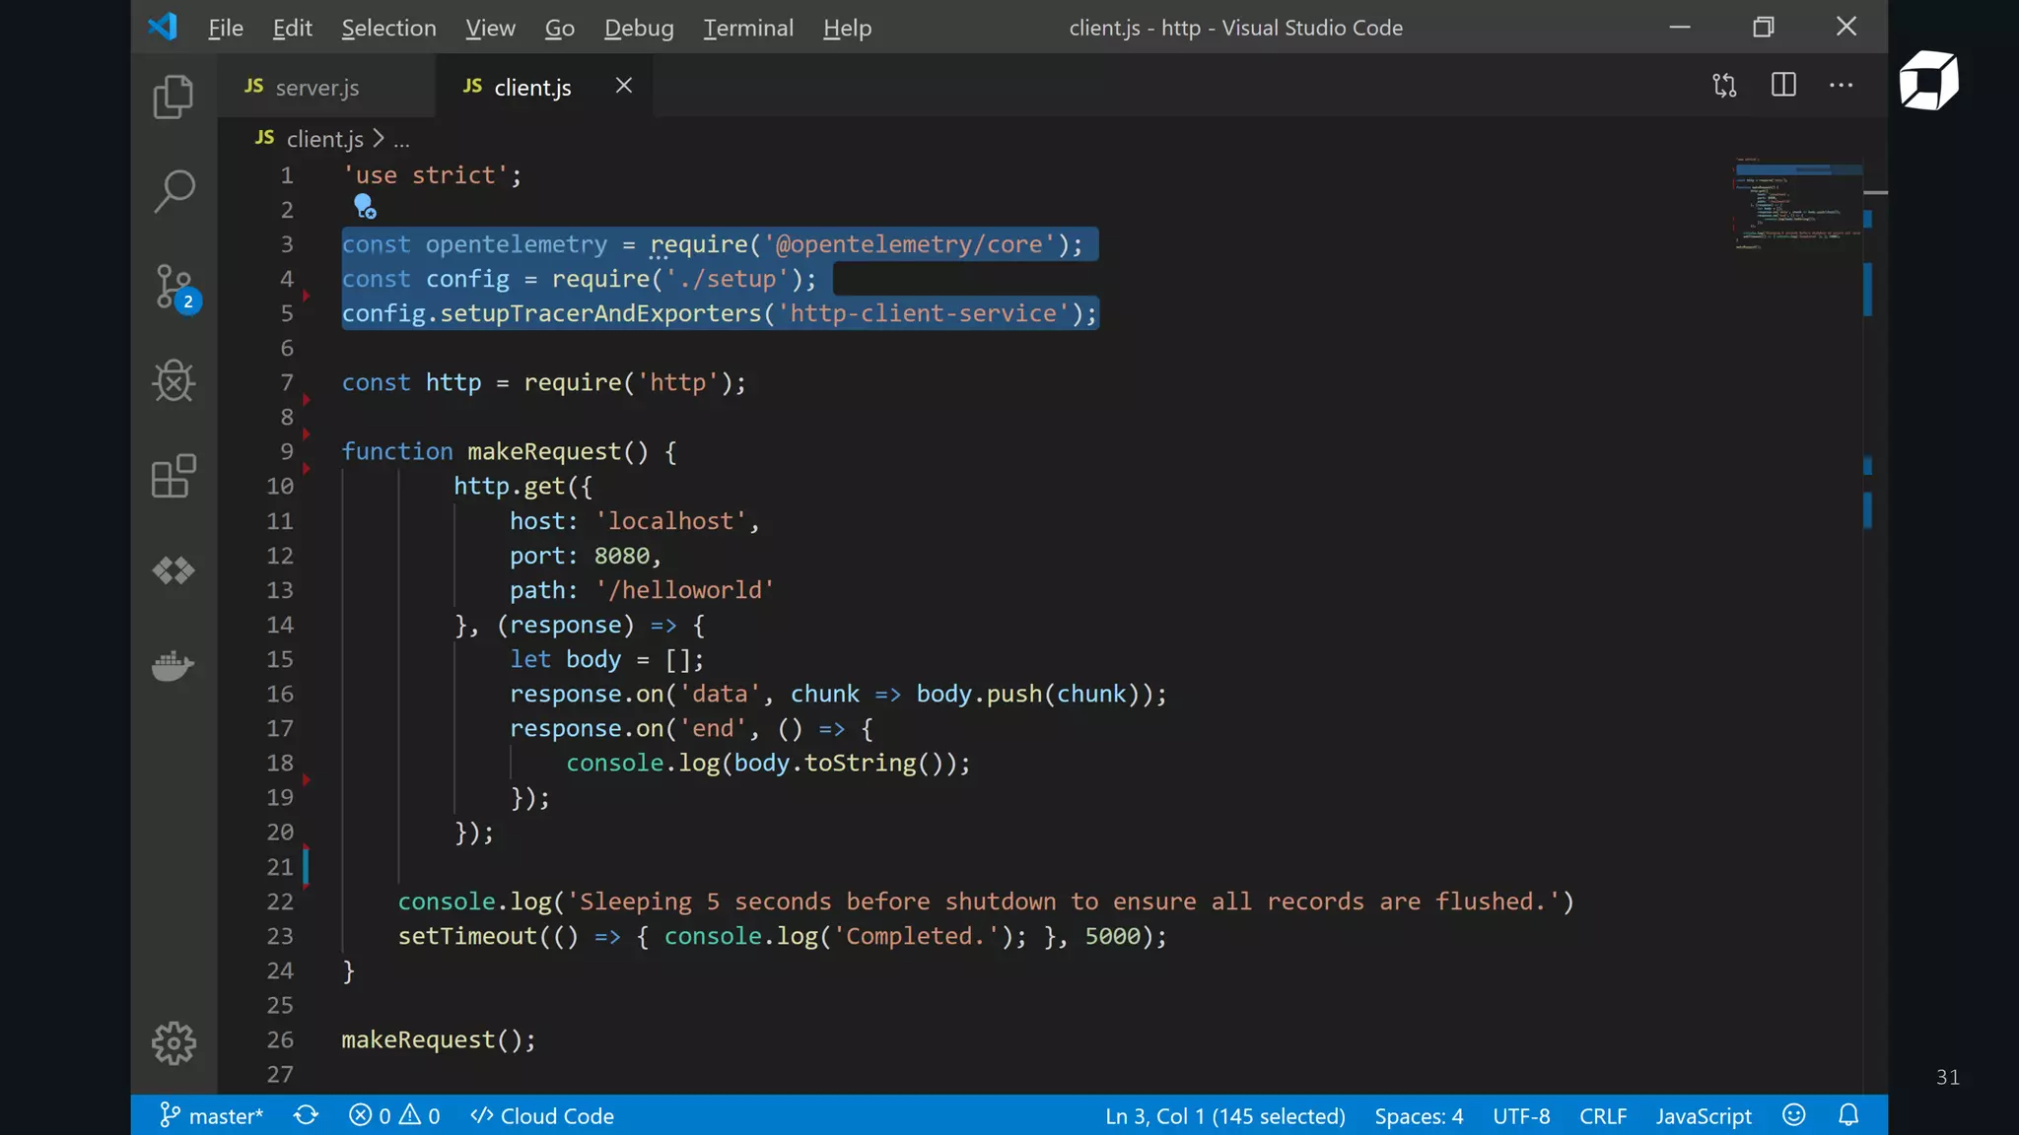The image size is (2019, 1135).
Task: Open the Debug menu
Action: click(x=639, y=28)
